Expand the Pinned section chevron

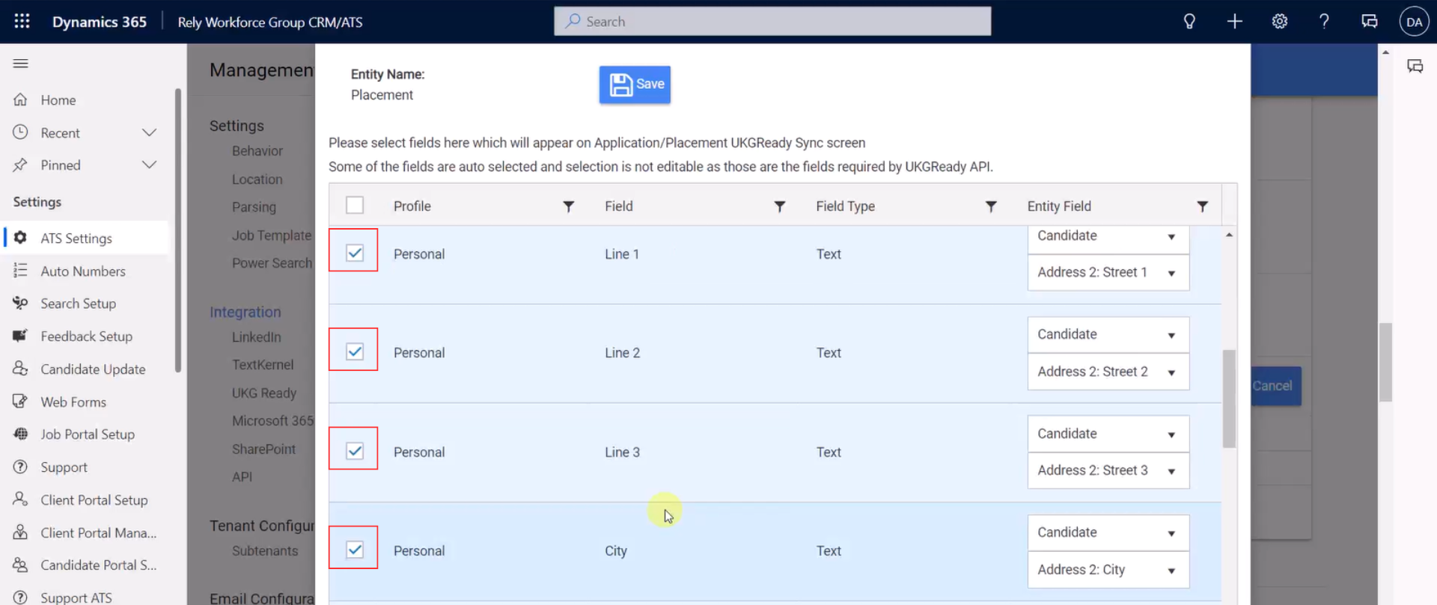pyautogui.click(x=149, y=165)
